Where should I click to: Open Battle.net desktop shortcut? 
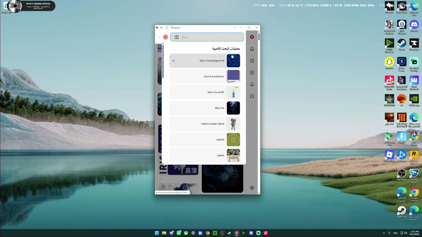point(402,156)
